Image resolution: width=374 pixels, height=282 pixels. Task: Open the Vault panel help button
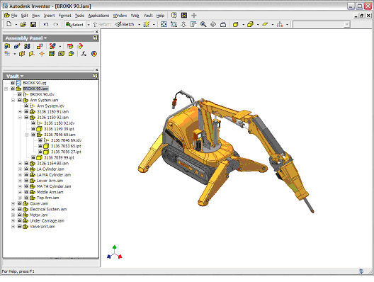pyautogui.click(x=95, y=76)
